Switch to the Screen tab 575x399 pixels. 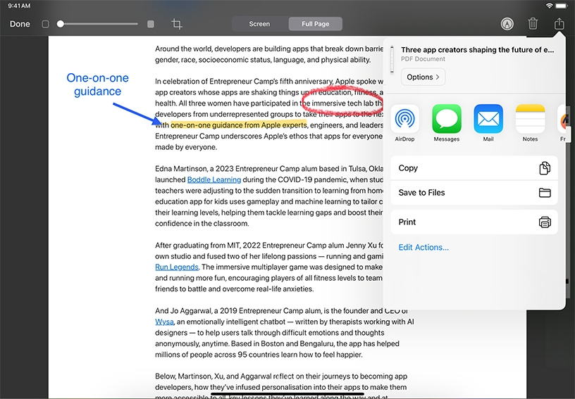(x=259, y=24)
